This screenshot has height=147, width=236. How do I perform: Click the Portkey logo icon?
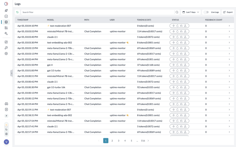coord(6,4)
